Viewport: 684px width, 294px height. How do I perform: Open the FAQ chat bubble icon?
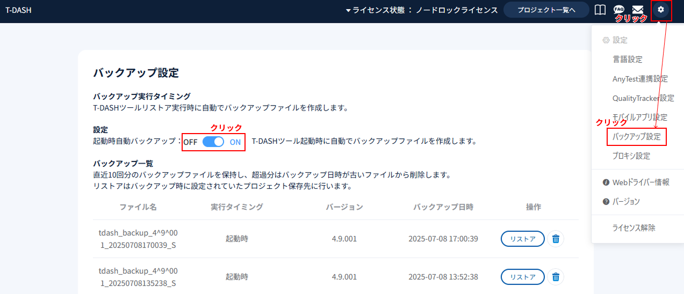pos(619,10)
